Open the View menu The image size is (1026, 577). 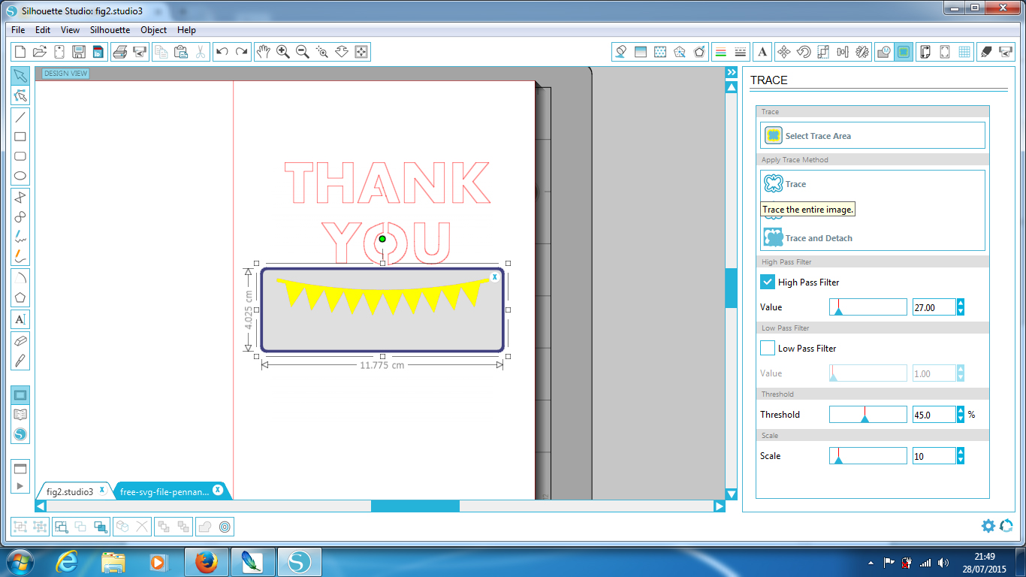[x=70, y=30]
